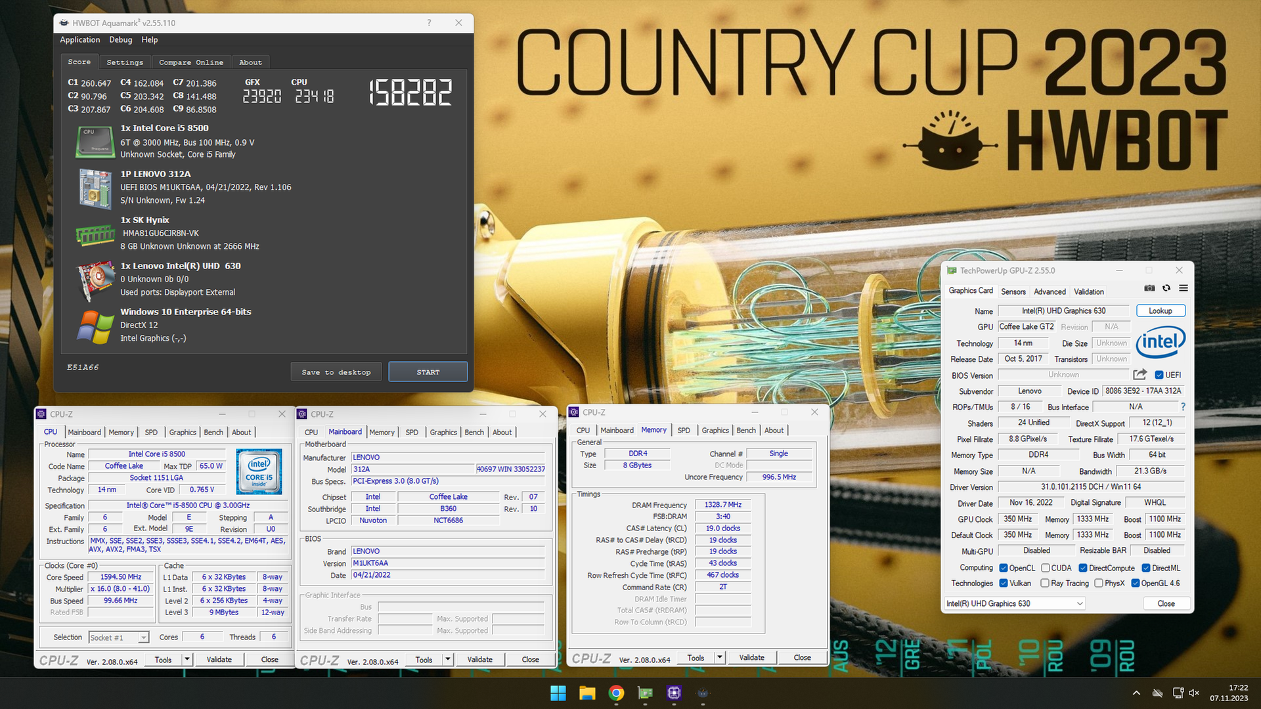Click Validate in CPU-Z Memory window
The image size is (1261, 709).
[751, 657]
